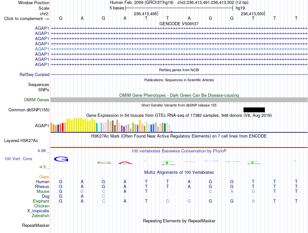Click the chr2:236,413,491-236,413,502 (12 bp) coordinates
The width and height of the screenshot is (308, 233).
pyautogui.click(x=213, y=3)
